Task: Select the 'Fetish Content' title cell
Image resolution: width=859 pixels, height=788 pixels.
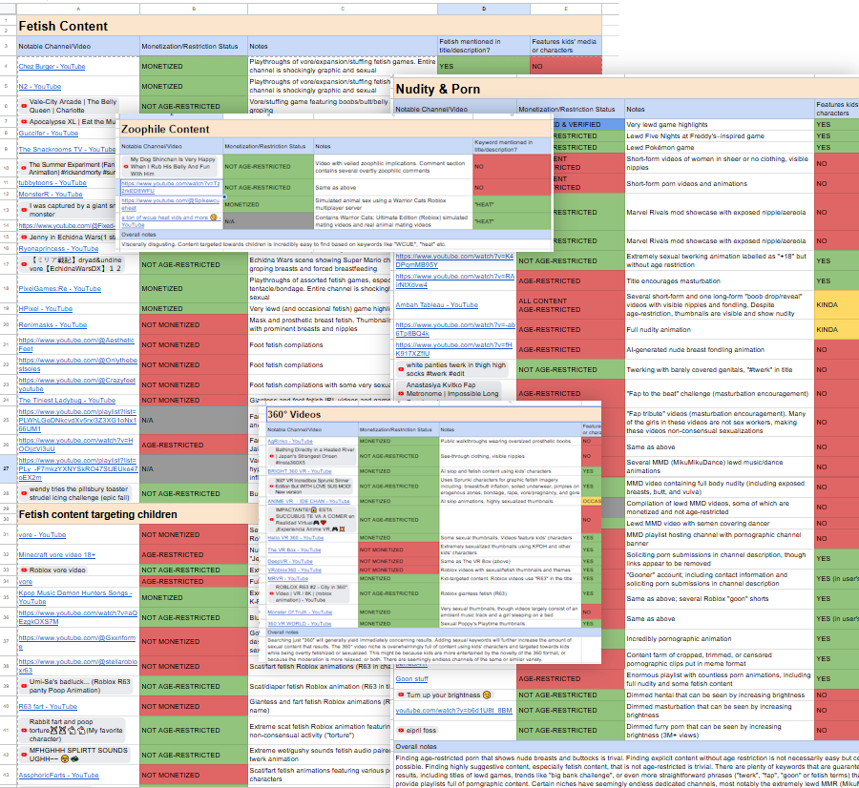Action: point(309,26)
